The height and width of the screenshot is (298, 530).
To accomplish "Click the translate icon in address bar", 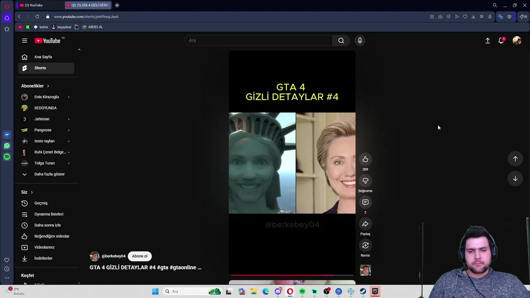I will click(500, 17).
